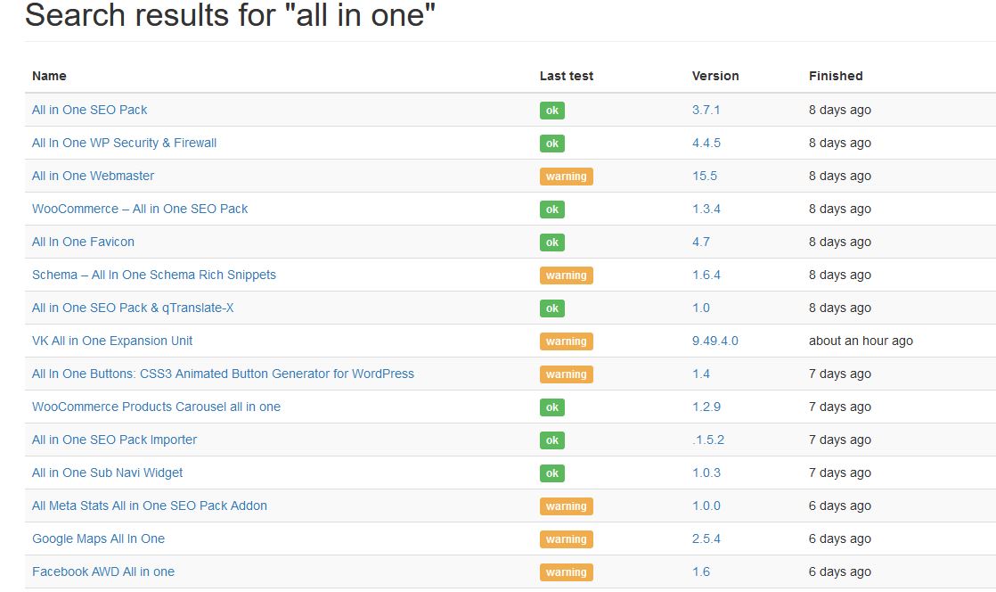Click the 'about an hour ago' finished time

coord(861,341)
